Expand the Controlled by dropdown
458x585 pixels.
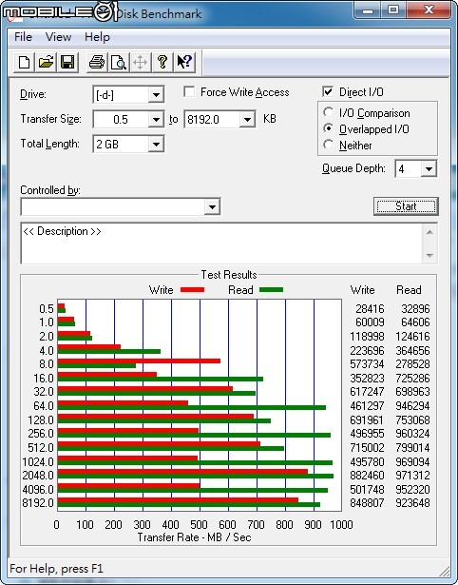coord(212,206)
